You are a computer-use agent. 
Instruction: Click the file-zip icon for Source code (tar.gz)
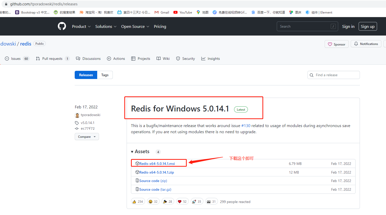(137, 189)
